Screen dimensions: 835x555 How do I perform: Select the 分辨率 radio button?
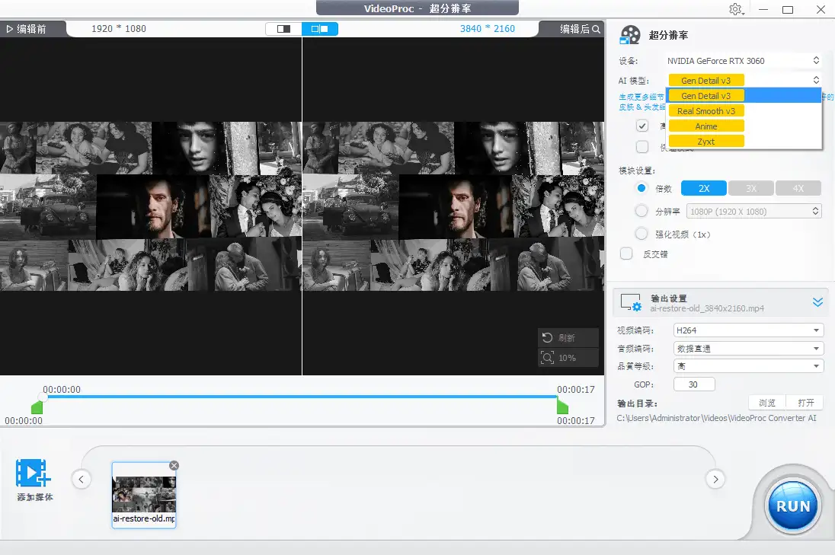[x=641, y=212]
